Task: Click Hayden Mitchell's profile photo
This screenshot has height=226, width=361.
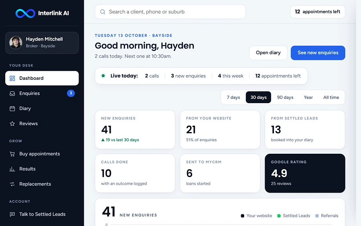Action: (16, 43)
